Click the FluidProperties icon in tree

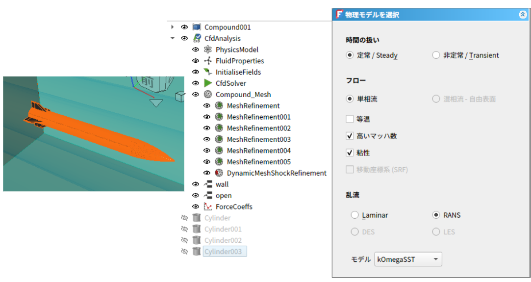click(x=207, y=61)
